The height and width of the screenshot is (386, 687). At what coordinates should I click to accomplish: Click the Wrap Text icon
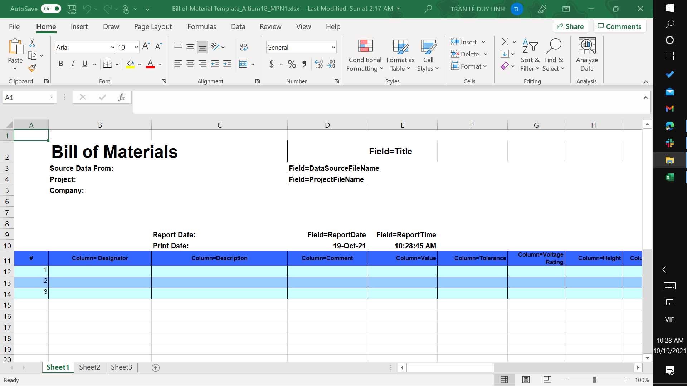click(x=244, y=46)
